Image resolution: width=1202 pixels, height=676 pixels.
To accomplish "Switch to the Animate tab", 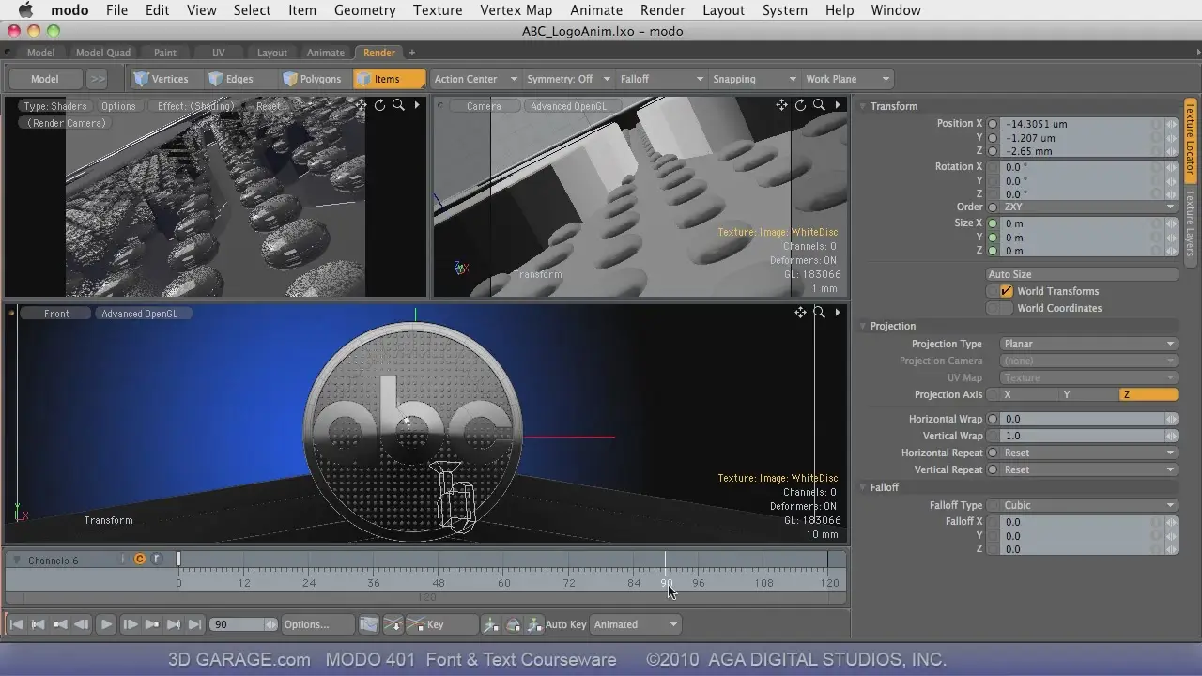I will 326,53.
